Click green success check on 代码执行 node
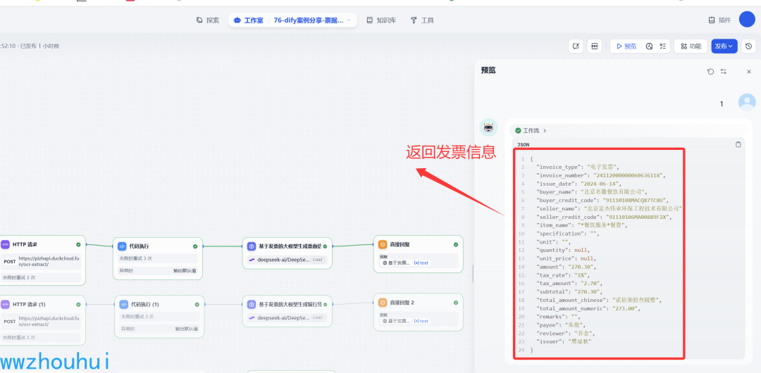This screenshot has height=373, width=761. pyautogui.click(x=195, y=246)
